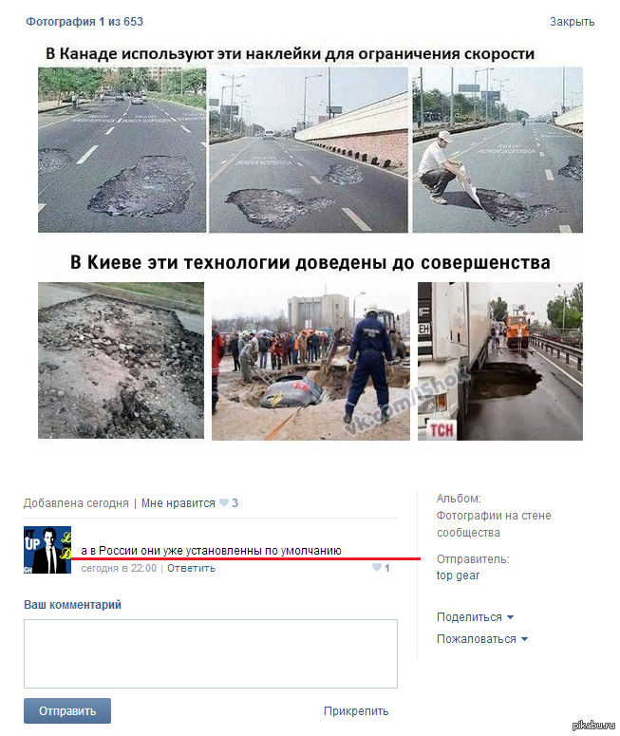620x736 pixels.
Task: Click the comment like count 1
Action: (387, 568)
